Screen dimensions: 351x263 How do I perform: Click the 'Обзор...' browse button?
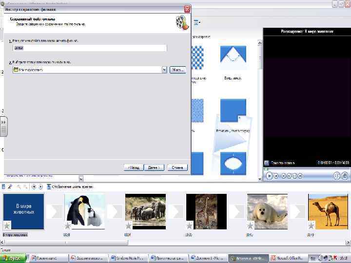click(178, 70)
